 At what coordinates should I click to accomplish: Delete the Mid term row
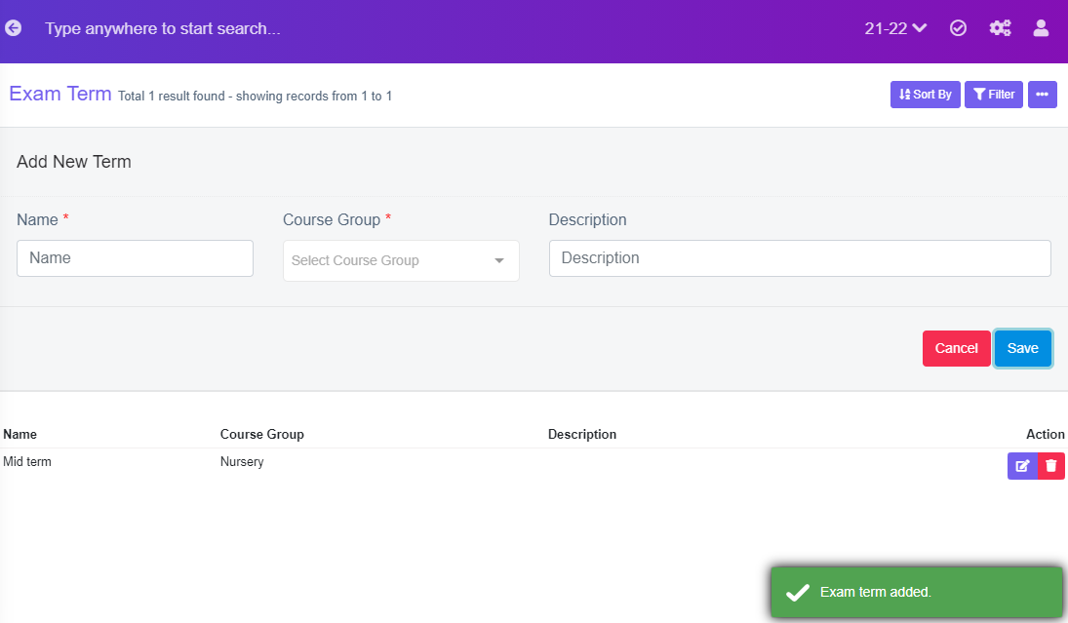[1051, 466]
